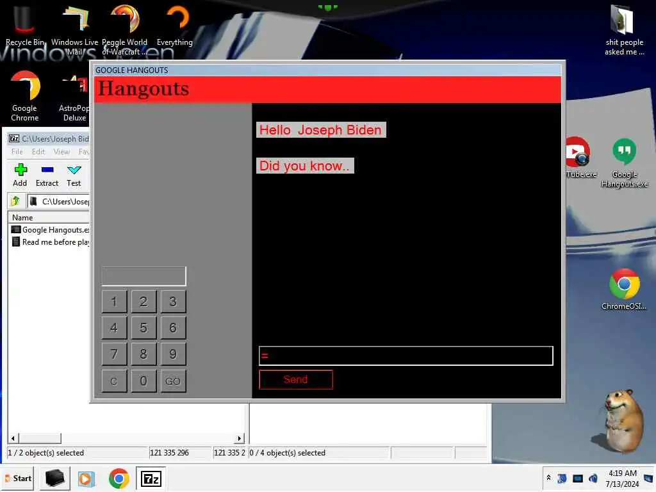Open the Everything search desktop icon
This screenshot has width=656, height=492.
pyautogui.click(x=175, y=25)
